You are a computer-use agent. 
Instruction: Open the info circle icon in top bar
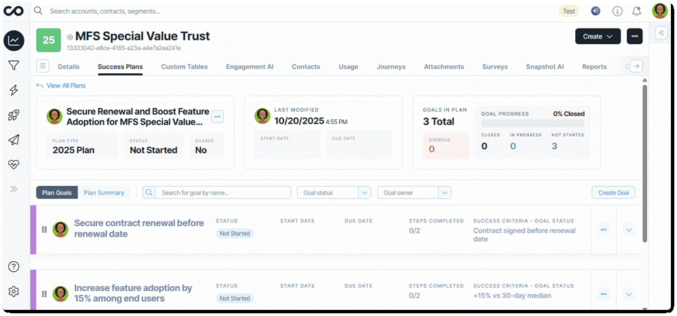pos(617,12)
